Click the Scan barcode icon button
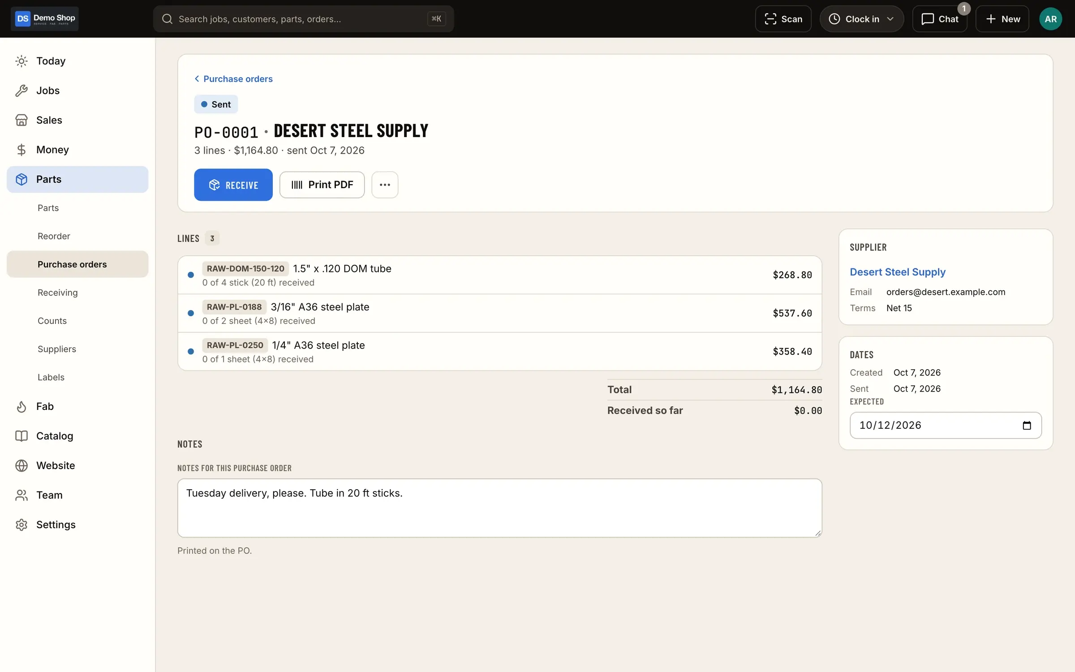The height and width of the screenshot is (672, 1075). click(x=770, y=19)
